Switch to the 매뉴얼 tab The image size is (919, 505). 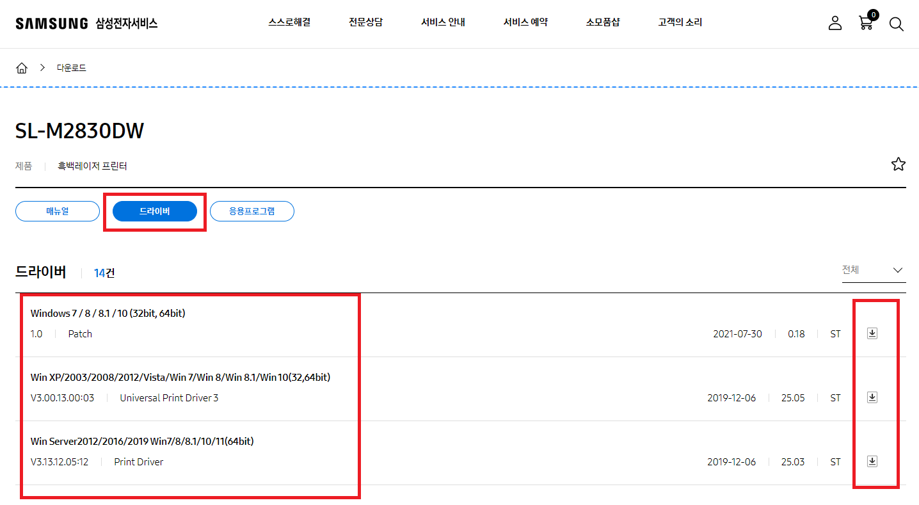(58, 211)
